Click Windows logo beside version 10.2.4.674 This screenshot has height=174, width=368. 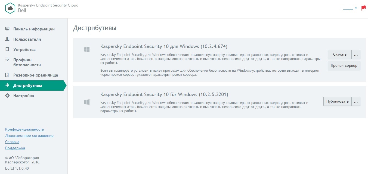[x=87, y=49]
